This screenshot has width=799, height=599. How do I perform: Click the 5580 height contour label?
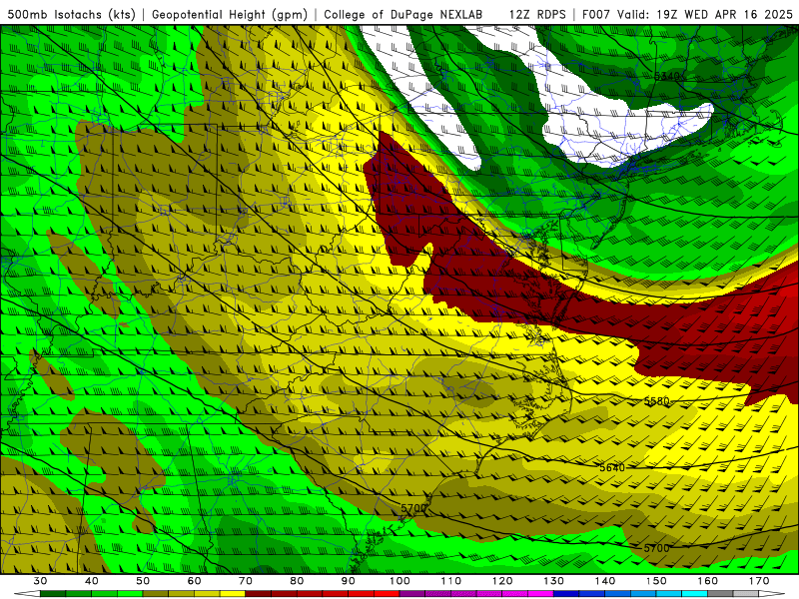(656, 401)
